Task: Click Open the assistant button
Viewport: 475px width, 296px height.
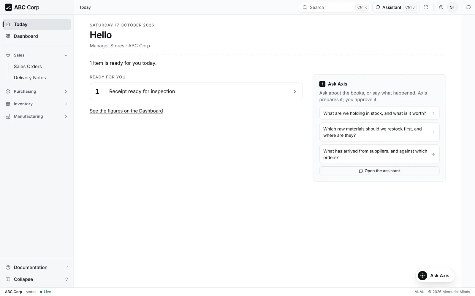Action: 379,171
